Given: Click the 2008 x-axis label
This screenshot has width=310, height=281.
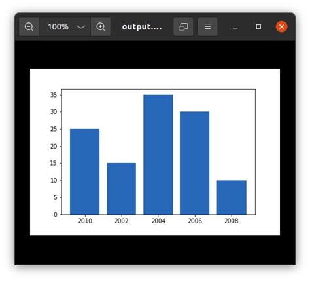Looking at the screenshot, I should (232, 221).
